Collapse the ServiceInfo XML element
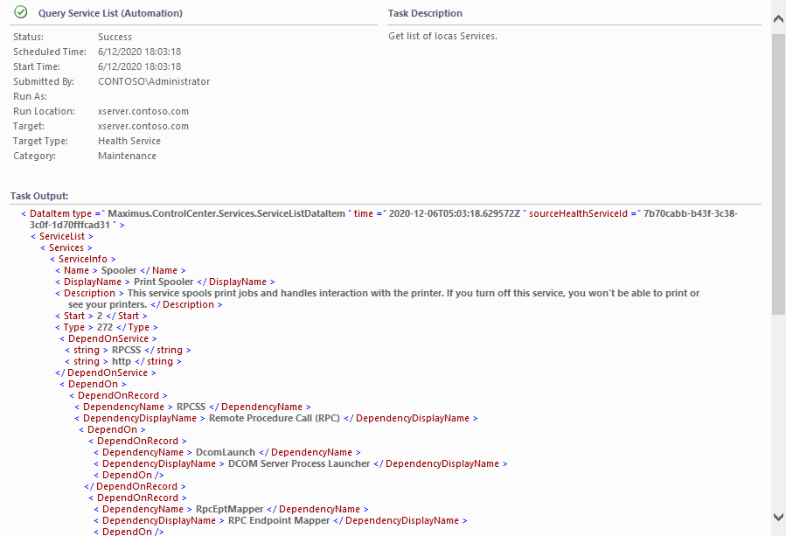786x536 pixels. tap(52, 259)
